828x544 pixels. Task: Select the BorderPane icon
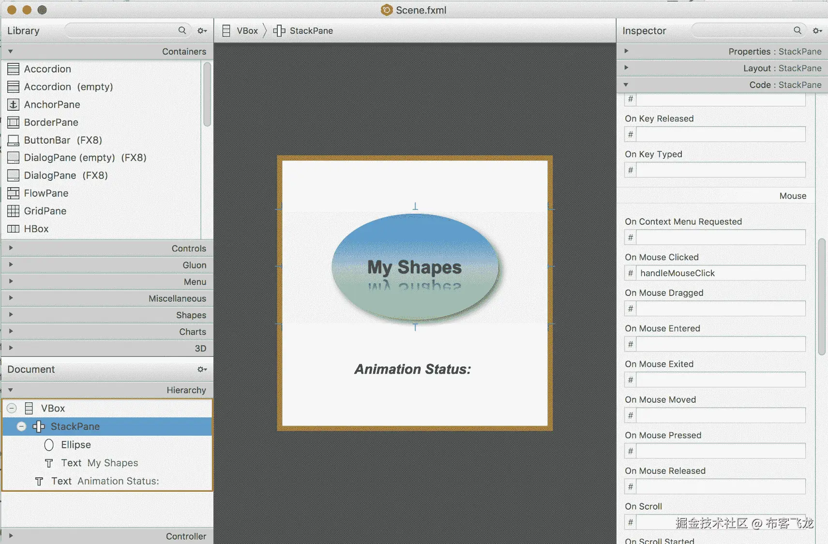[13, 122]
